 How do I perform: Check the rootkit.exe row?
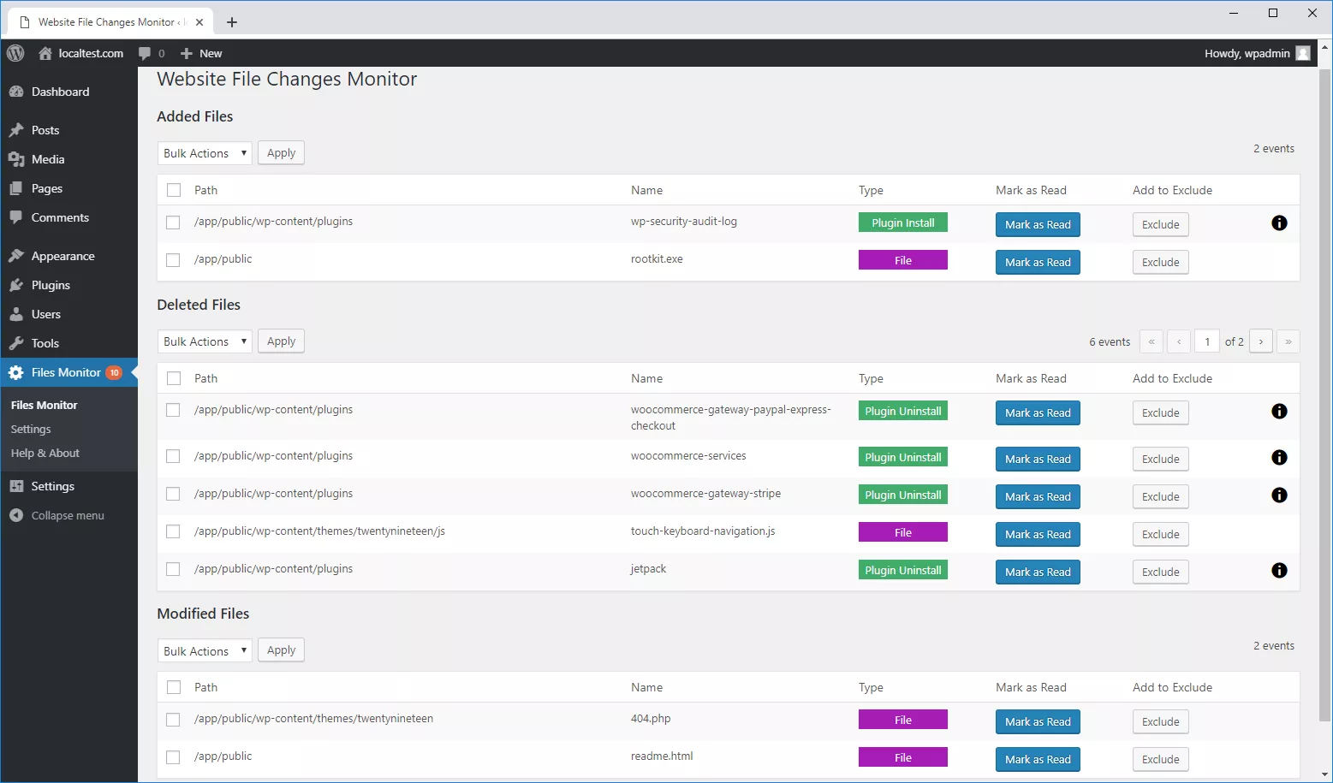(x=173, y=260)
